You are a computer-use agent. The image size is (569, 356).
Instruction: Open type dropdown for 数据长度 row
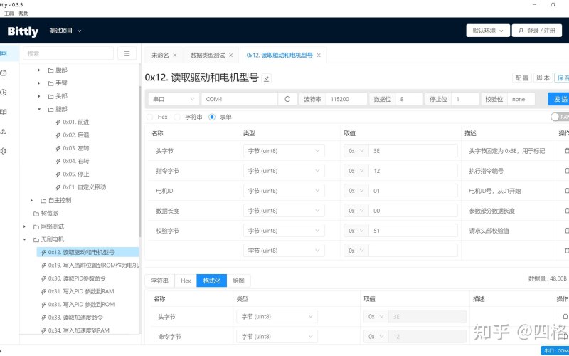click(x=284, y=211)
